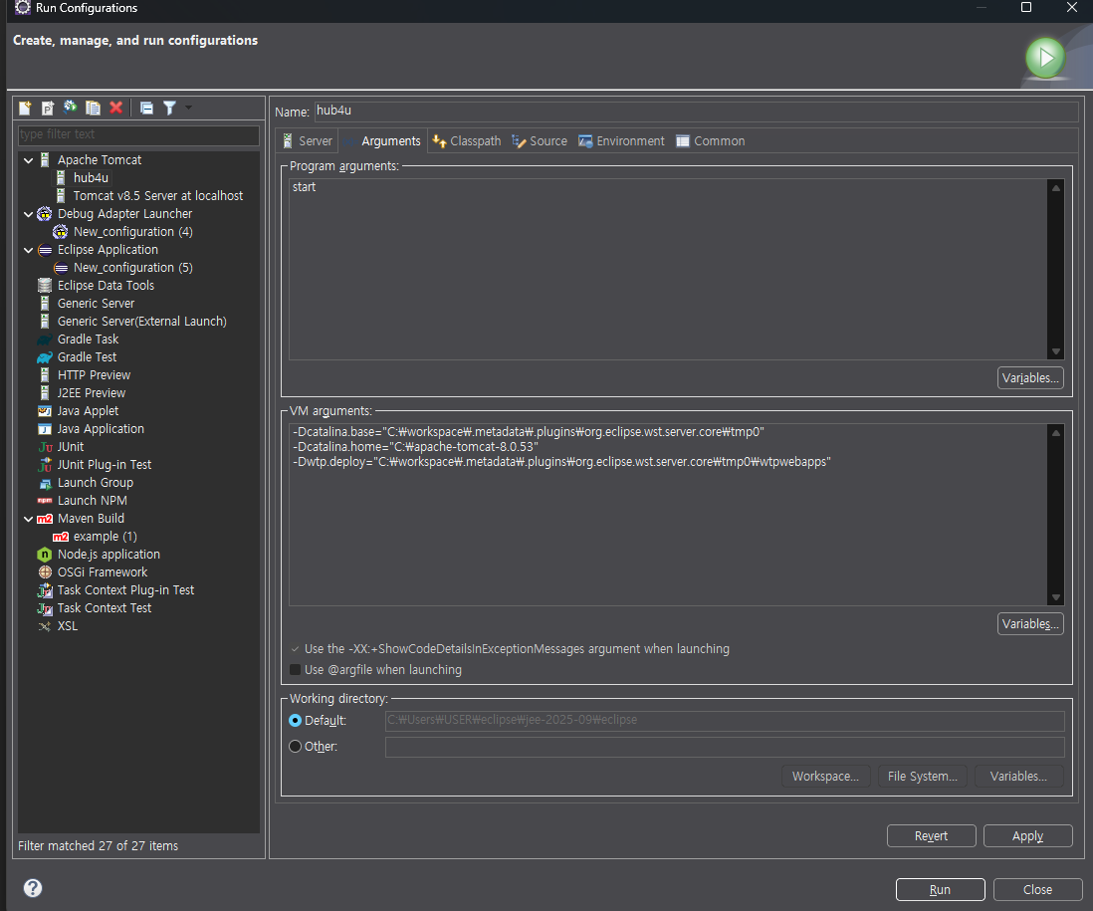Open the Common tab
The image size is (1093, 911).
(711, 140)
